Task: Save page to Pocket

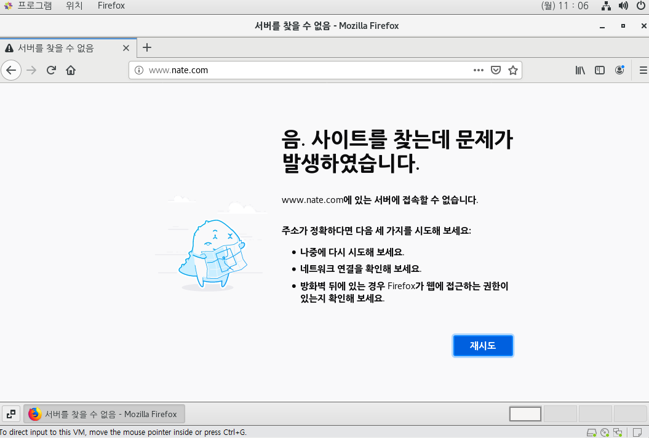Action: tap(495, 70)
